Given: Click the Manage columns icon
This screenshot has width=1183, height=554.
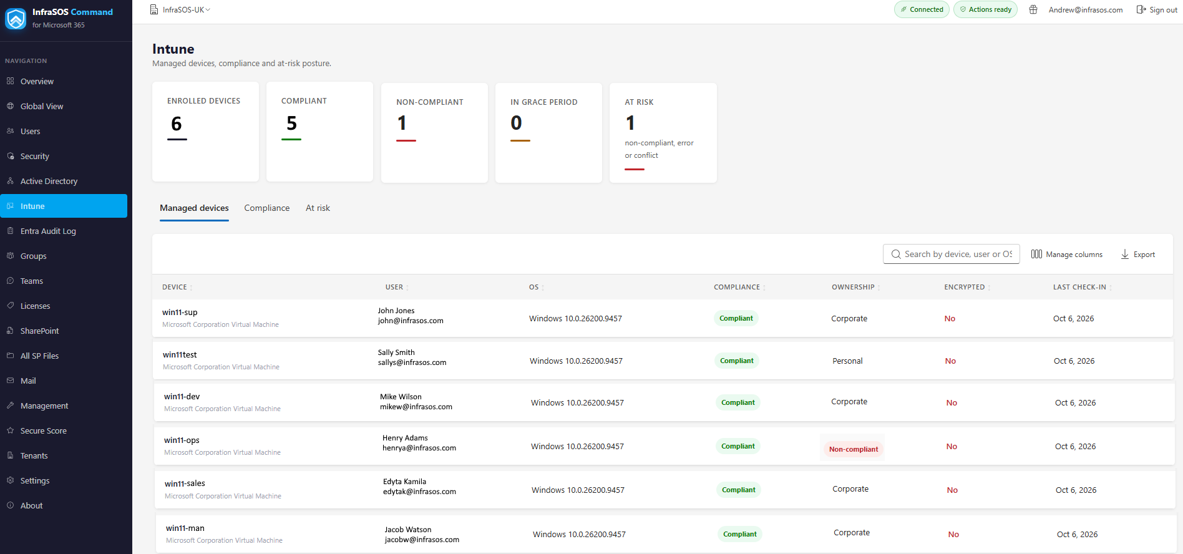Looking at the screenshot, I should coord(1036,254).
